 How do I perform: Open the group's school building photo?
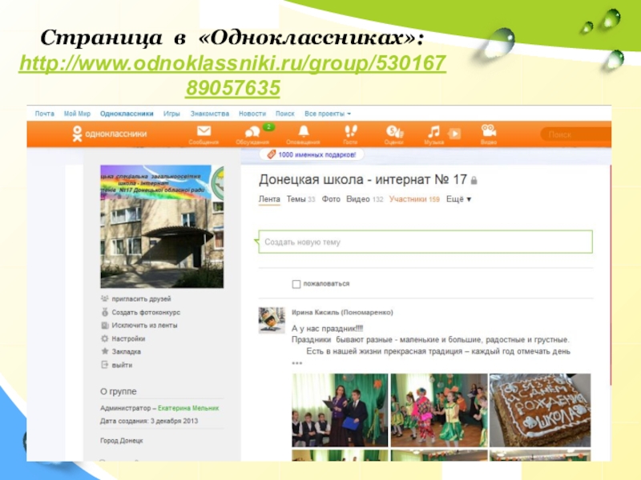[162, 226]
